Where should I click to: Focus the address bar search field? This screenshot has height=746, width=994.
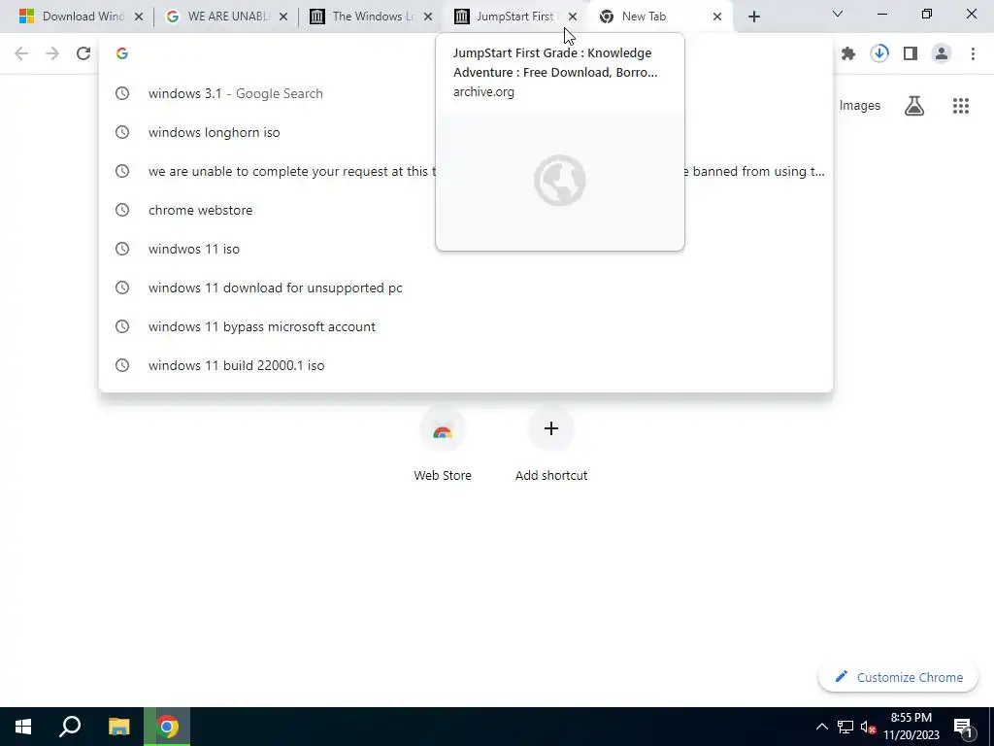point(465,53)
